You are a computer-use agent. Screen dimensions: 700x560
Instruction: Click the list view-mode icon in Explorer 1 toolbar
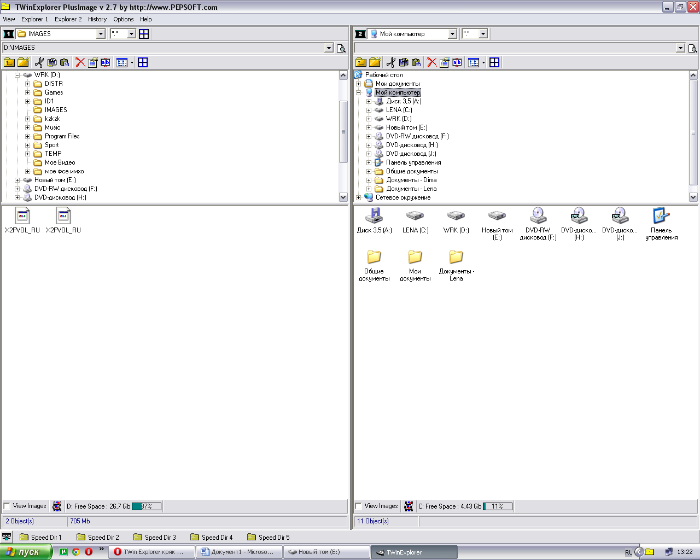122,62
